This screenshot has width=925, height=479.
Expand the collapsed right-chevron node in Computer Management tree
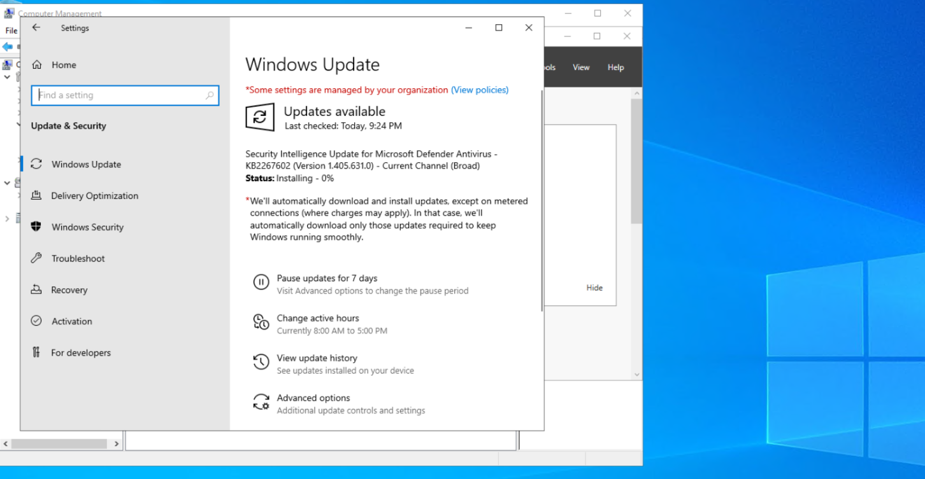pos(7,219)
